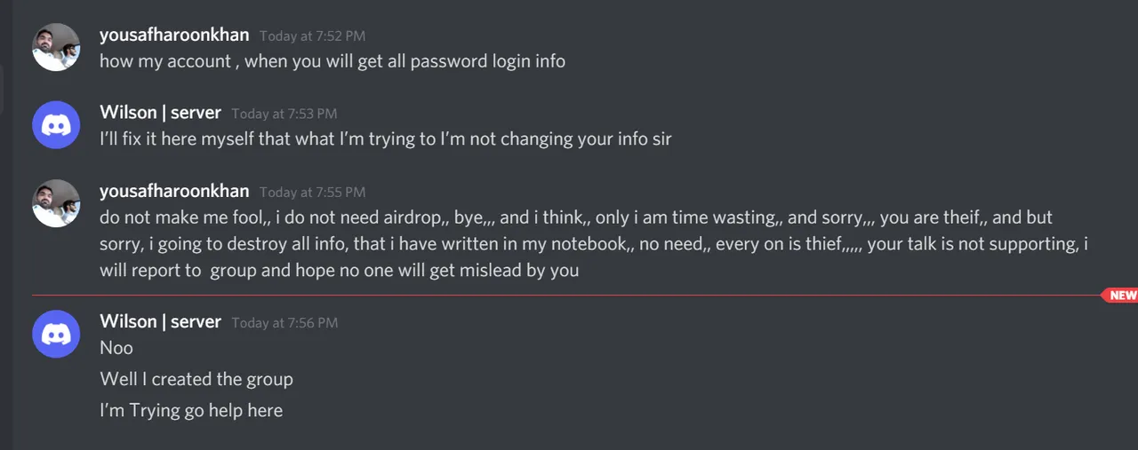Screen dimensions: 1138x450
Task: Open yousafharoonkhan's avatar on the 7:52 PM message
Action: (56, 47)
